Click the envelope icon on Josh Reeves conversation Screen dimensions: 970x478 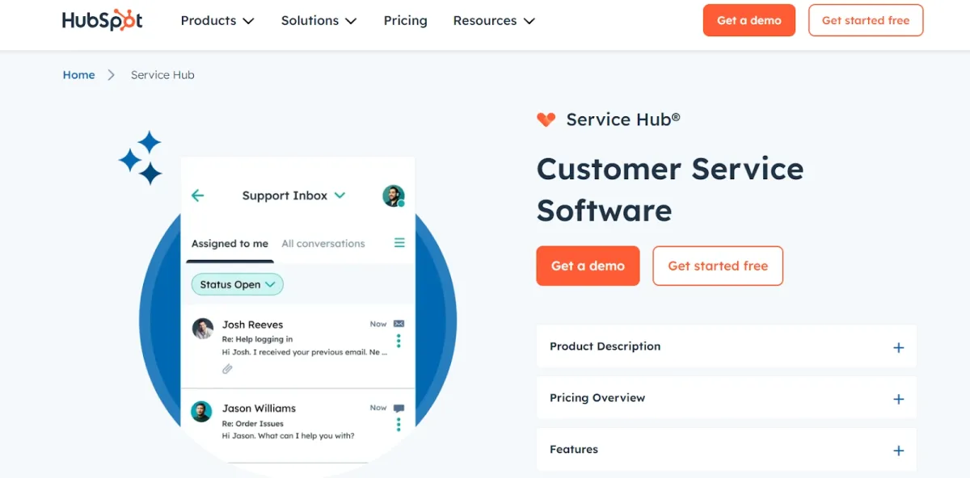click(x=399, y=324)
